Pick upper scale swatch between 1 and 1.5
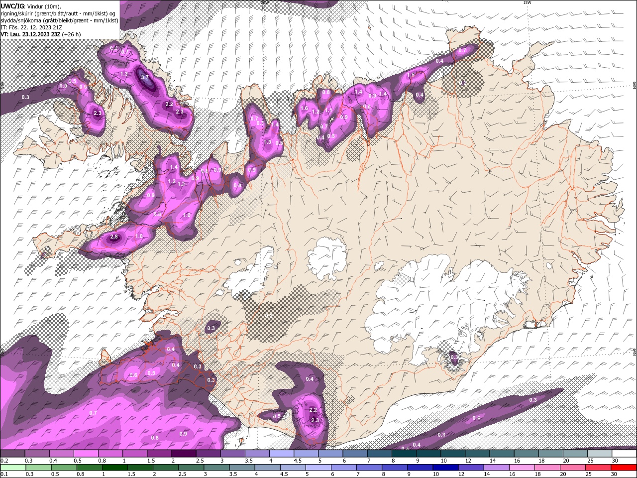This screenshot has width=637, height=478. click(x=134, y=454)
